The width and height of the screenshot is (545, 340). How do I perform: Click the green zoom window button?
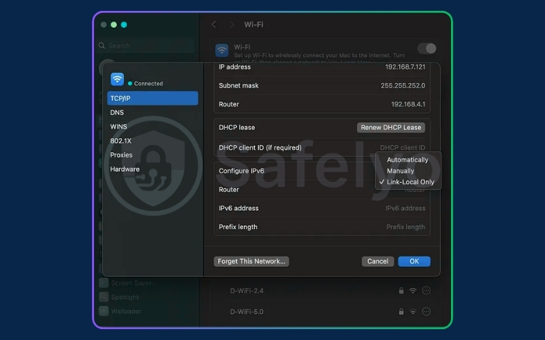click(124, 24)
